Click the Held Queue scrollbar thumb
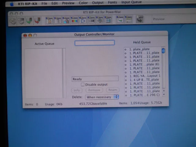The image size is (196, 147). [x=163, y=51]
